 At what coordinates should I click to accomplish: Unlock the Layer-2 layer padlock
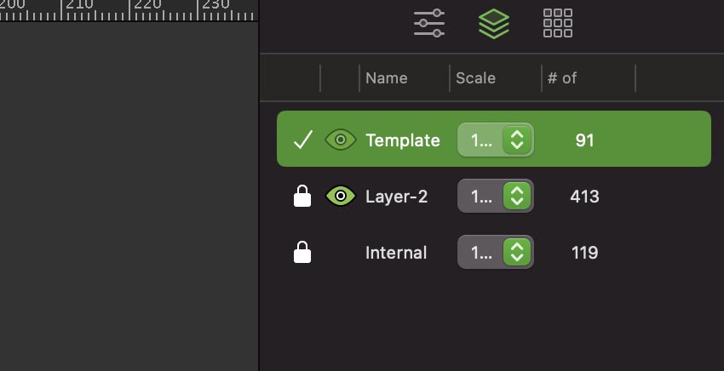(302, 197)
